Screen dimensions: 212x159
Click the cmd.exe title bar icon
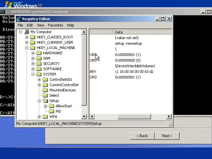tap(2, 12)
